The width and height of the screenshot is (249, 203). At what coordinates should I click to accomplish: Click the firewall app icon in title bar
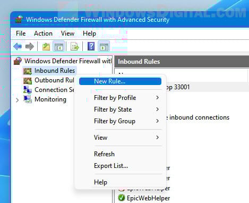pyautogui.click(x=19, y=20)
